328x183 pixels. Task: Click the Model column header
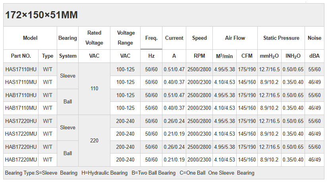30,38
